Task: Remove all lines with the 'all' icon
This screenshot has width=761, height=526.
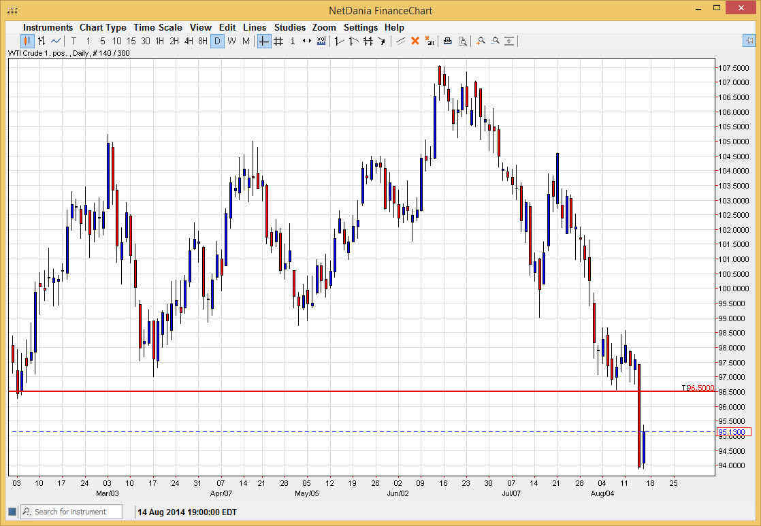Action: point(430,41)
